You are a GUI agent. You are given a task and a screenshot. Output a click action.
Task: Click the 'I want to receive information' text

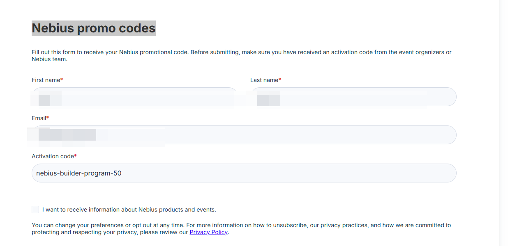coord(129,210)
